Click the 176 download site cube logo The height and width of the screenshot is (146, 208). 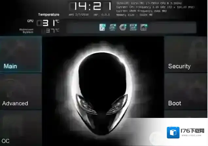click(x=172, y=133)
